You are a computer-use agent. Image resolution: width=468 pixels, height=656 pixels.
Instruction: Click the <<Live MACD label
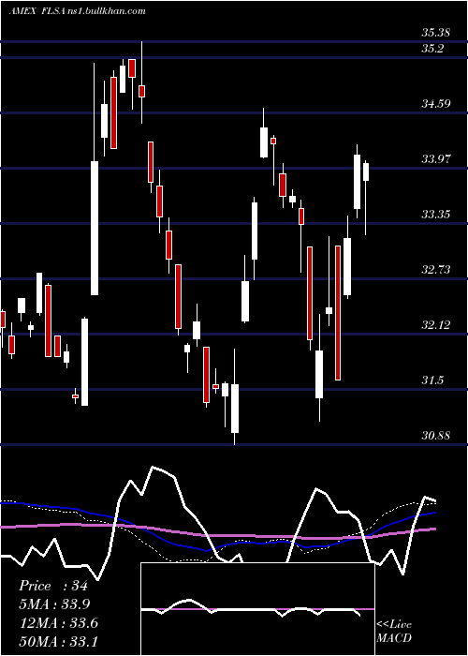click(394, 631)
